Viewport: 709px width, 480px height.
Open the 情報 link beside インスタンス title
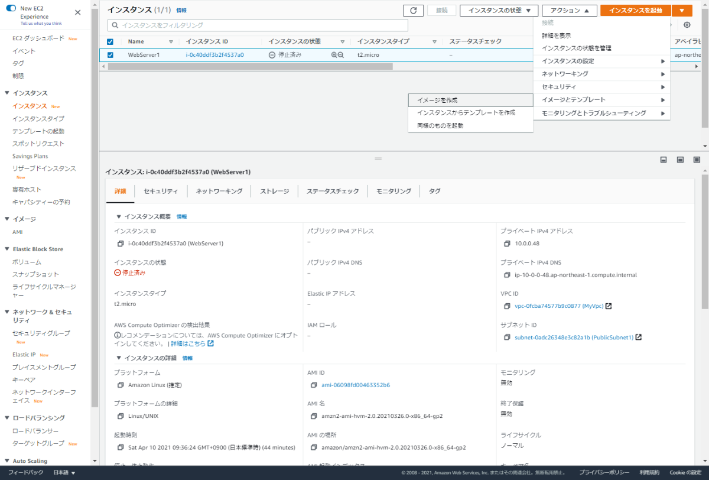coord(181,11)
